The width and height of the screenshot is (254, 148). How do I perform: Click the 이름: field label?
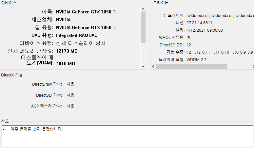tap(48, 12)
